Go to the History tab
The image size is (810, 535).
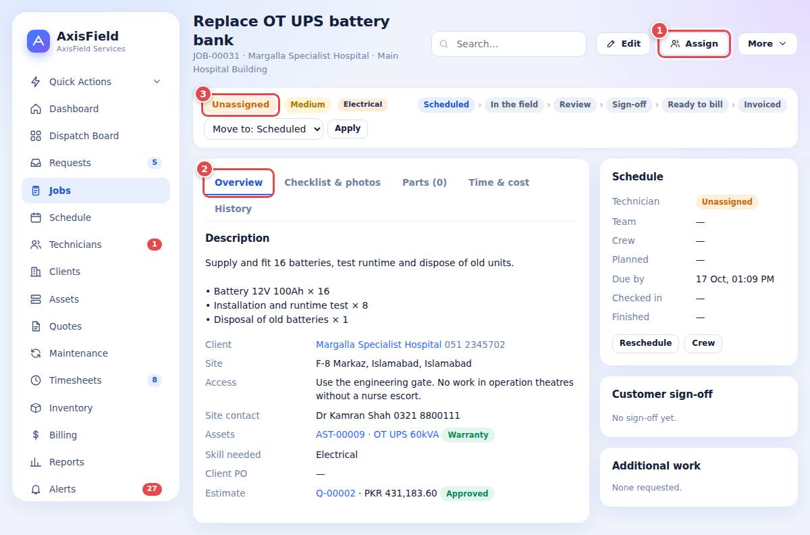pos(233,209)
